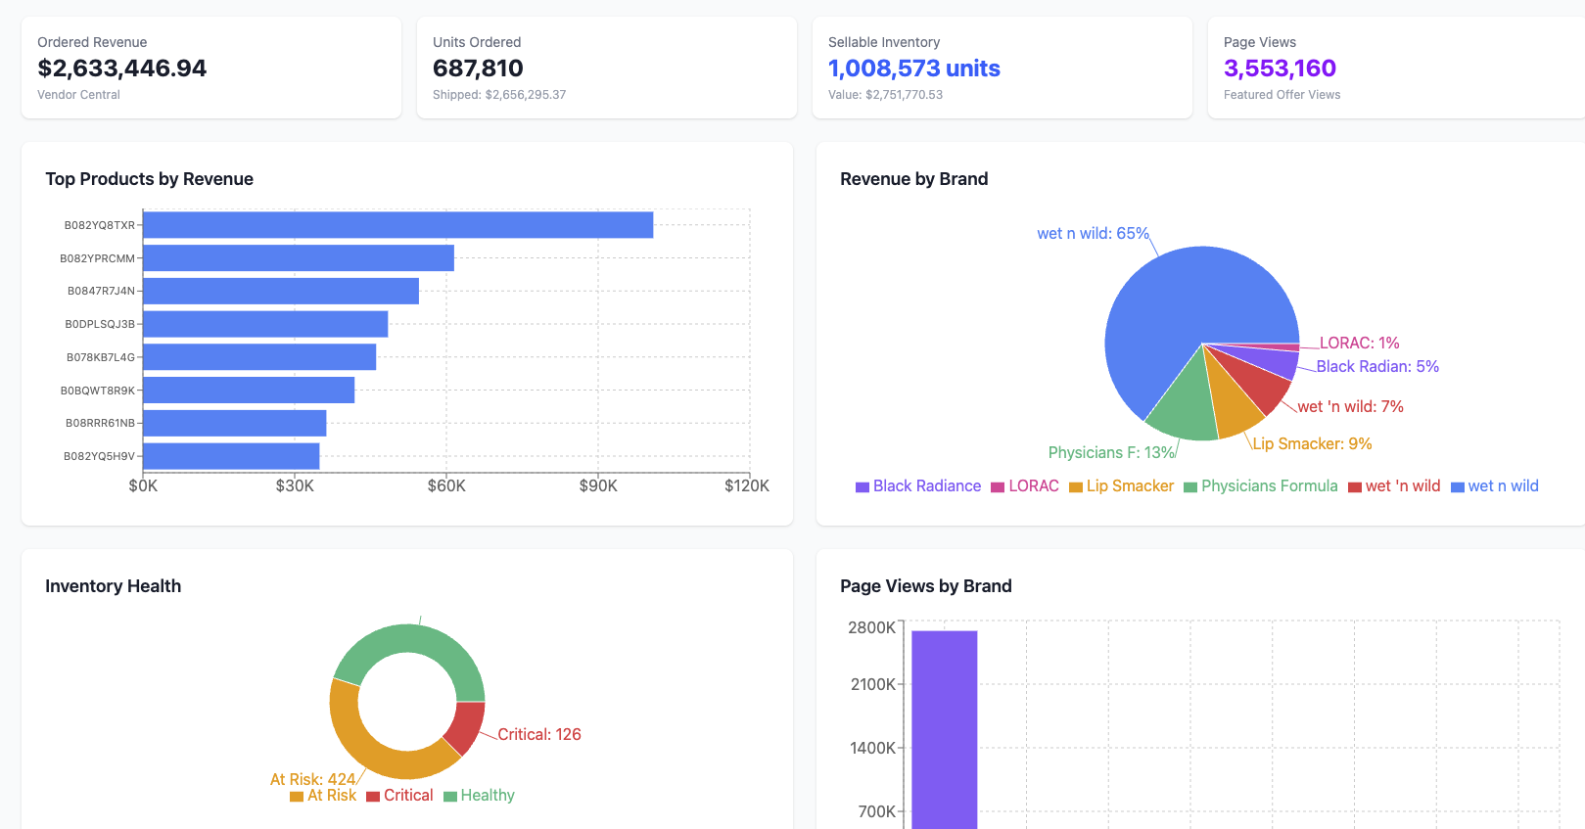Click the 'Featured Offer Views' caption
This screenshot has width=1585, height=829.
pyautogui.click(x=1282, y=95)
